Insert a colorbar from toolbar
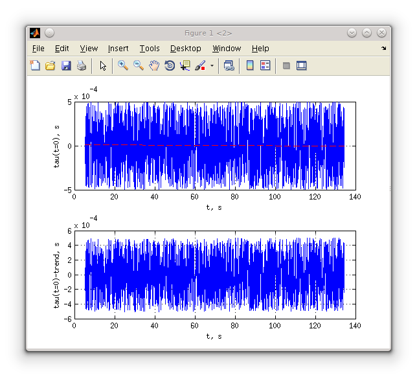The height and width of the screenshot is (377, 417). [250, 65]
